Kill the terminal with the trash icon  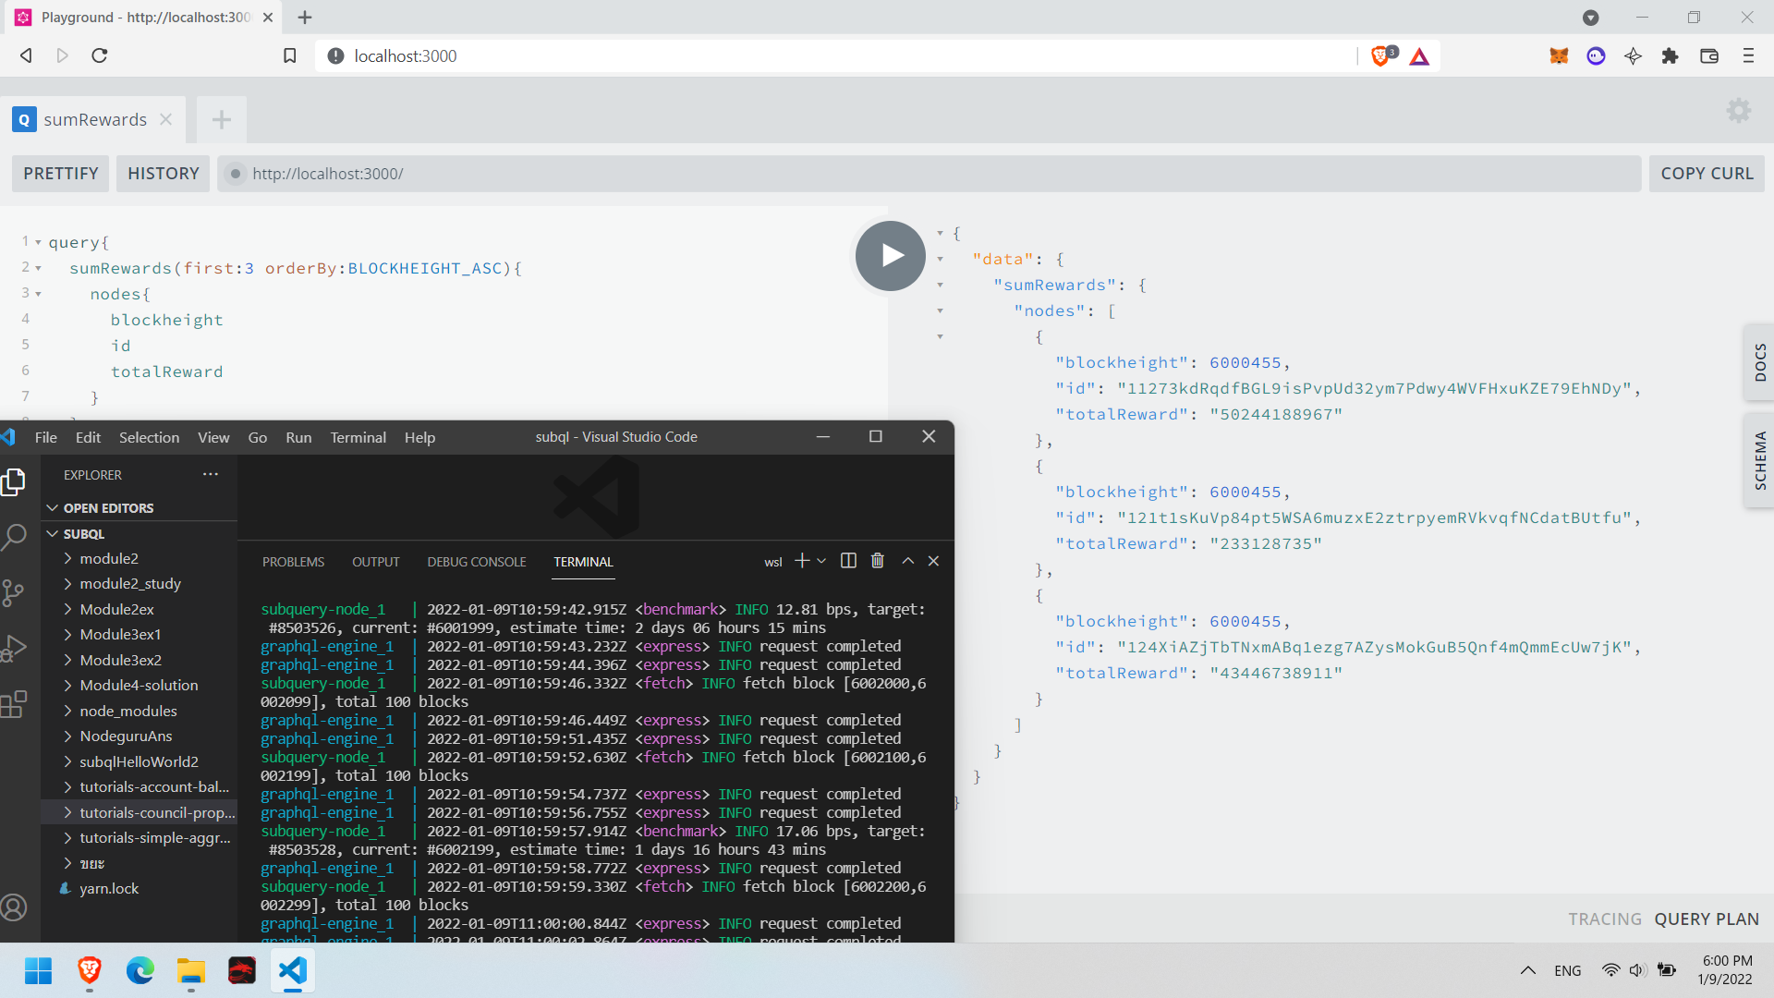pos(877,561)
